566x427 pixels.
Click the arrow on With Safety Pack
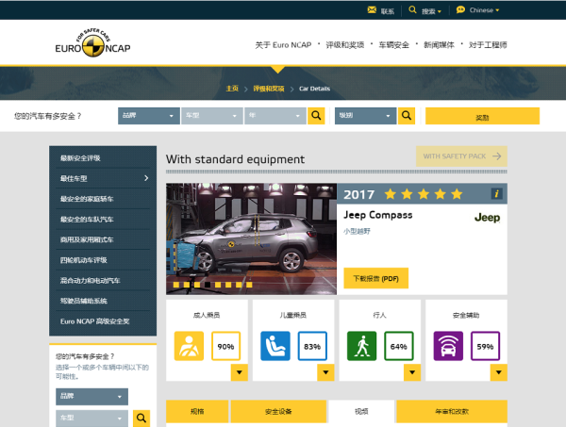click(x=497, y=156)
